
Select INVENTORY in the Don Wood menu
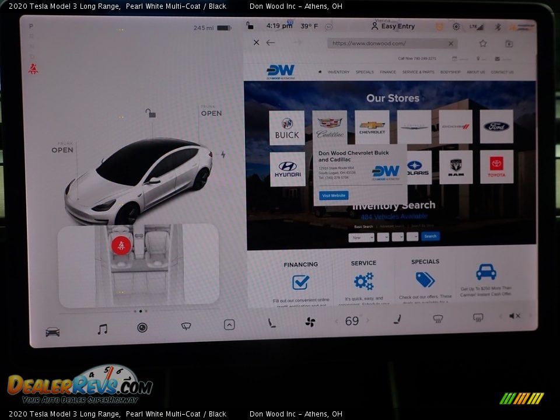(338, 72)
